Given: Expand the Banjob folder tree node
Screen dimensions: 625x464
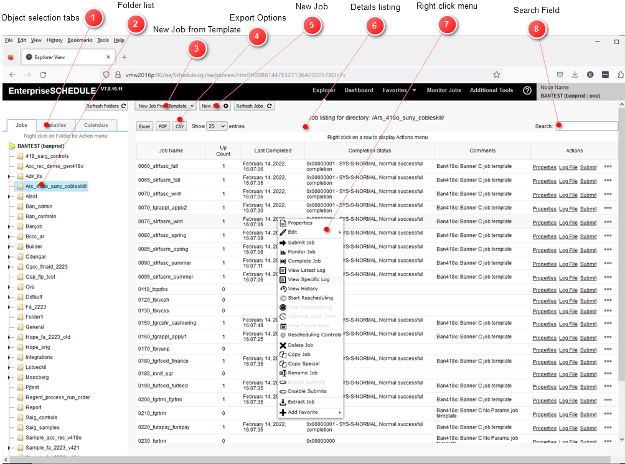Looking at the screenshot, I should coord(9,226).
